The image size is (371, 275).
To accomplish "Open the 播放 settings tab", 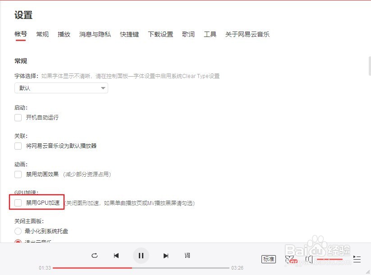I will tap(64, 34).
